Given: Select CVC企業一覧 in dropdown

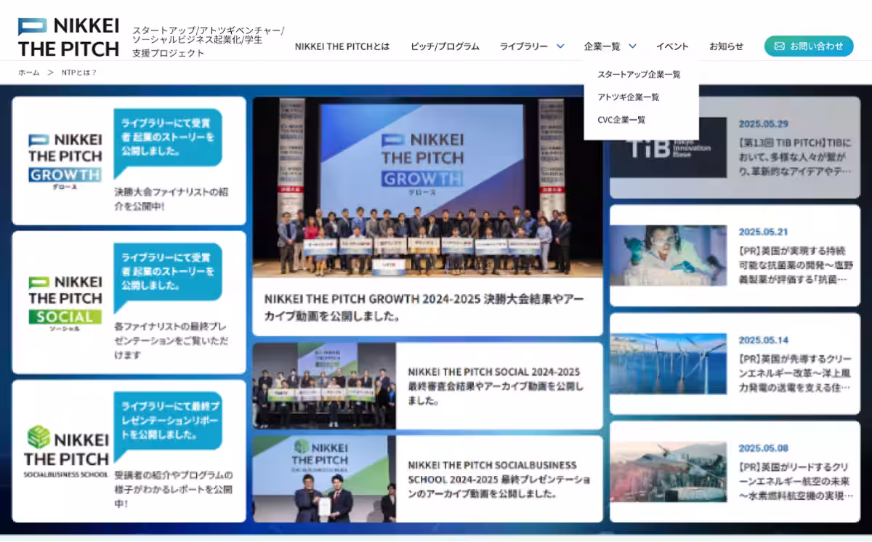Looking at the screenshot, I should coord(621,119).
